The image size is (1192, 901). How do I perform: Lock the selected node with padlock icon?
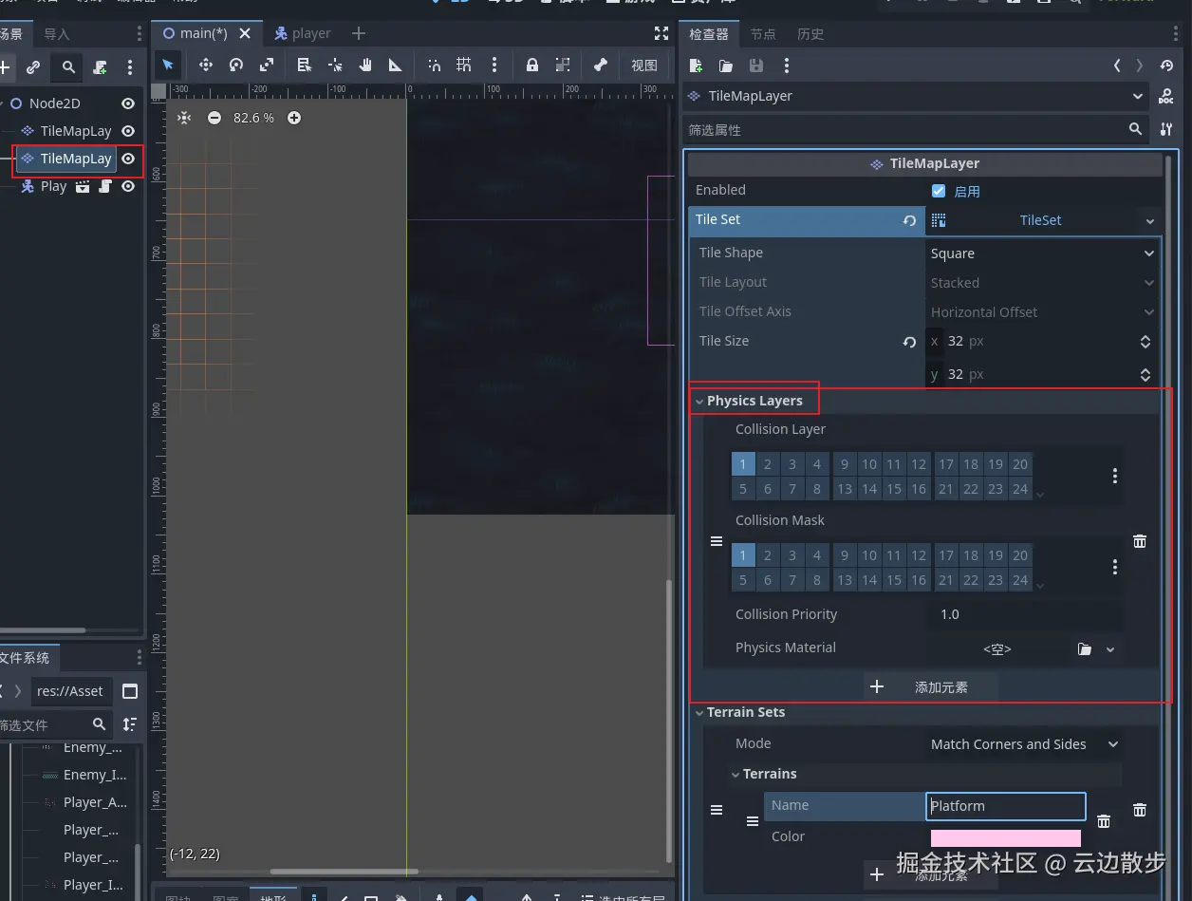pyautogui.click(x=532, y=65)
